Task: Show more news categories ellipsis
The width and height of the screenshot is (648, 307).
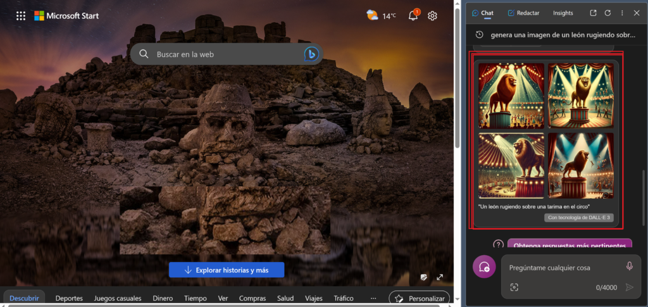Action: (373, 298)
